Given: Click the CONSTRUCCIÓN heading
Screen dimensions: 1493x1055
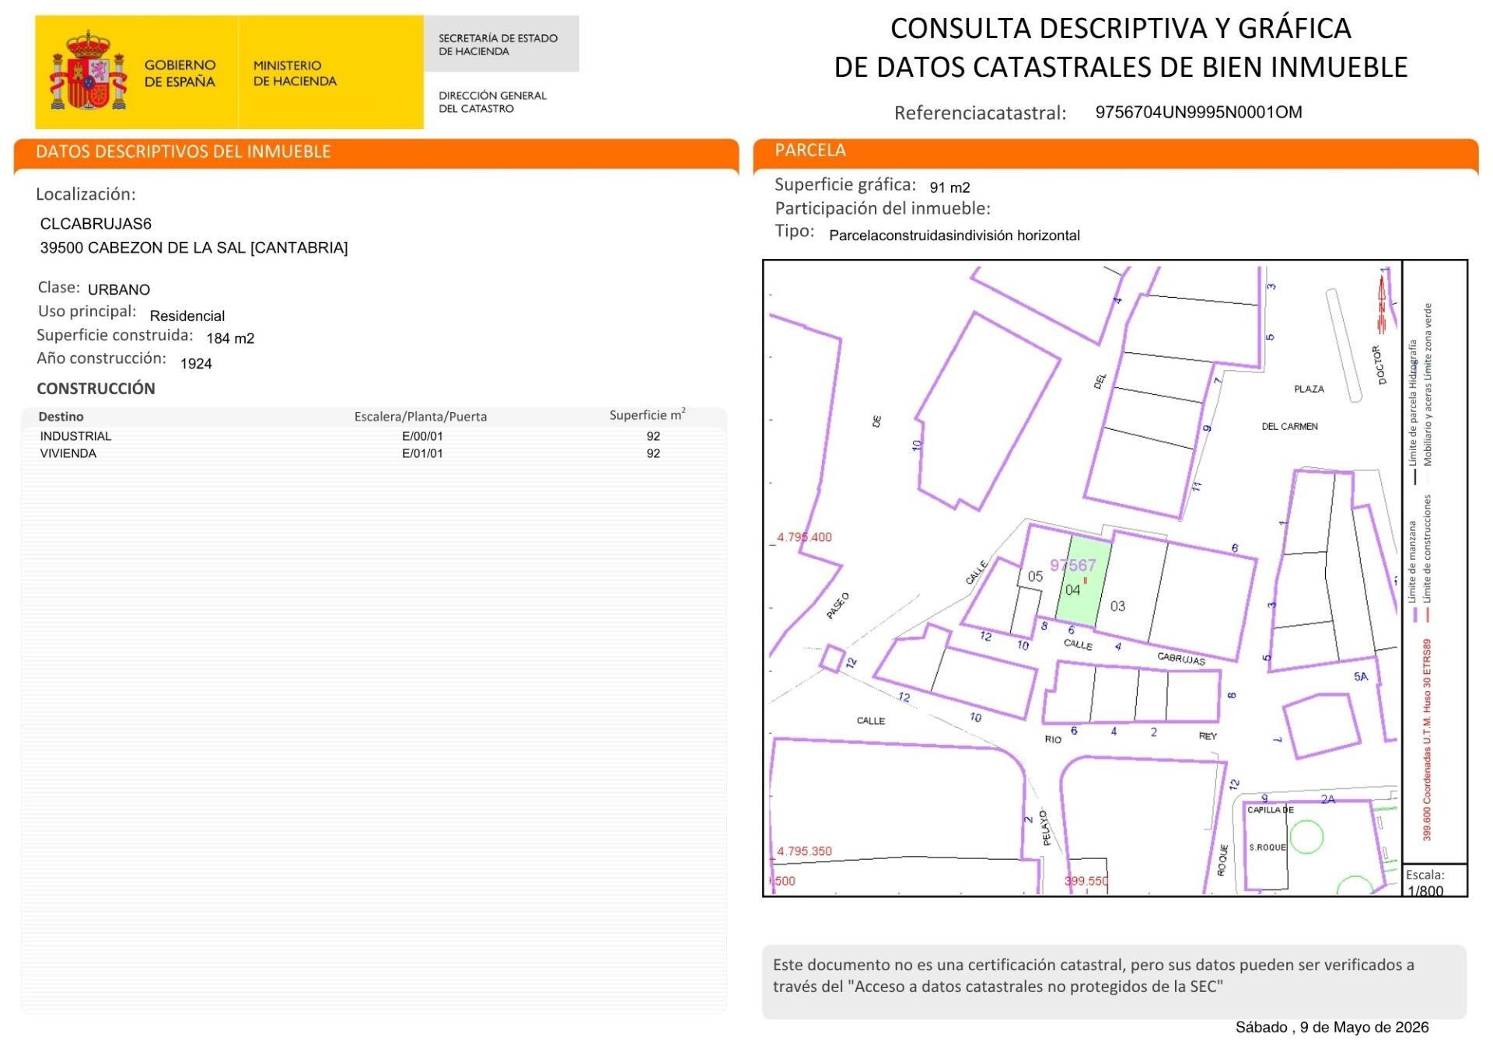Looking at the screenshot, I should tap(96, 389).
